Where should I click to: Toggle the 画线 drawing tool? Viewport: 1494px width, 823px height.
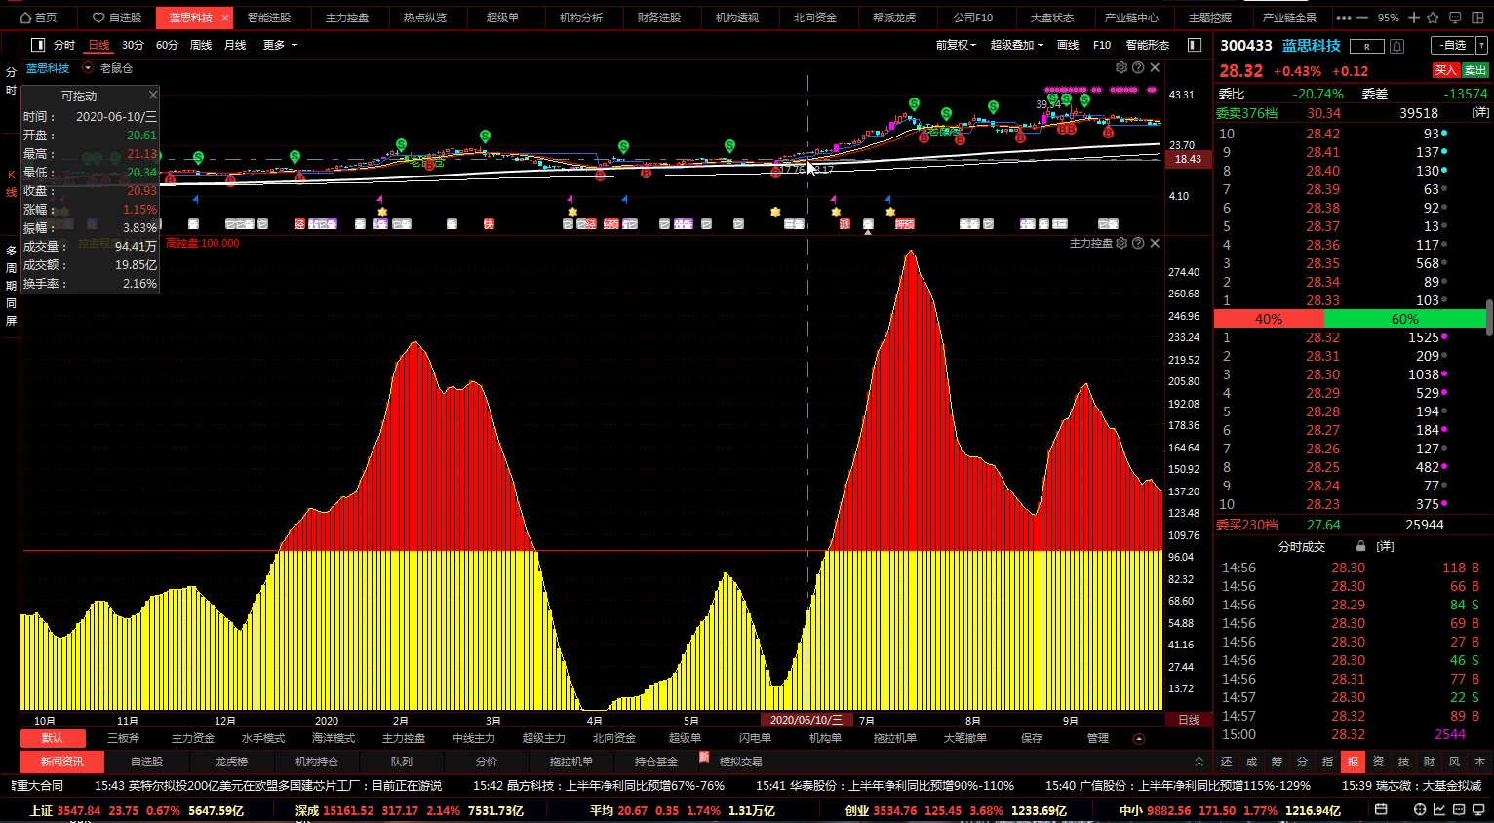point(1069,45)
